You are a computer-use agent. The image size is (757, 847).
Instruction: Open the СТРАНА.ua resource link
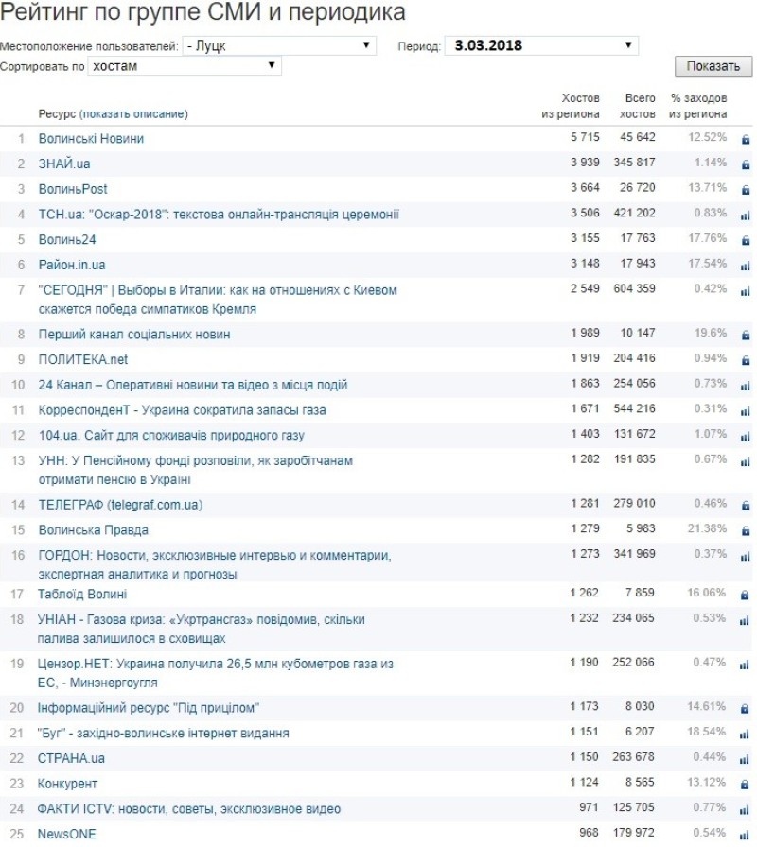(x=72, y=758)
